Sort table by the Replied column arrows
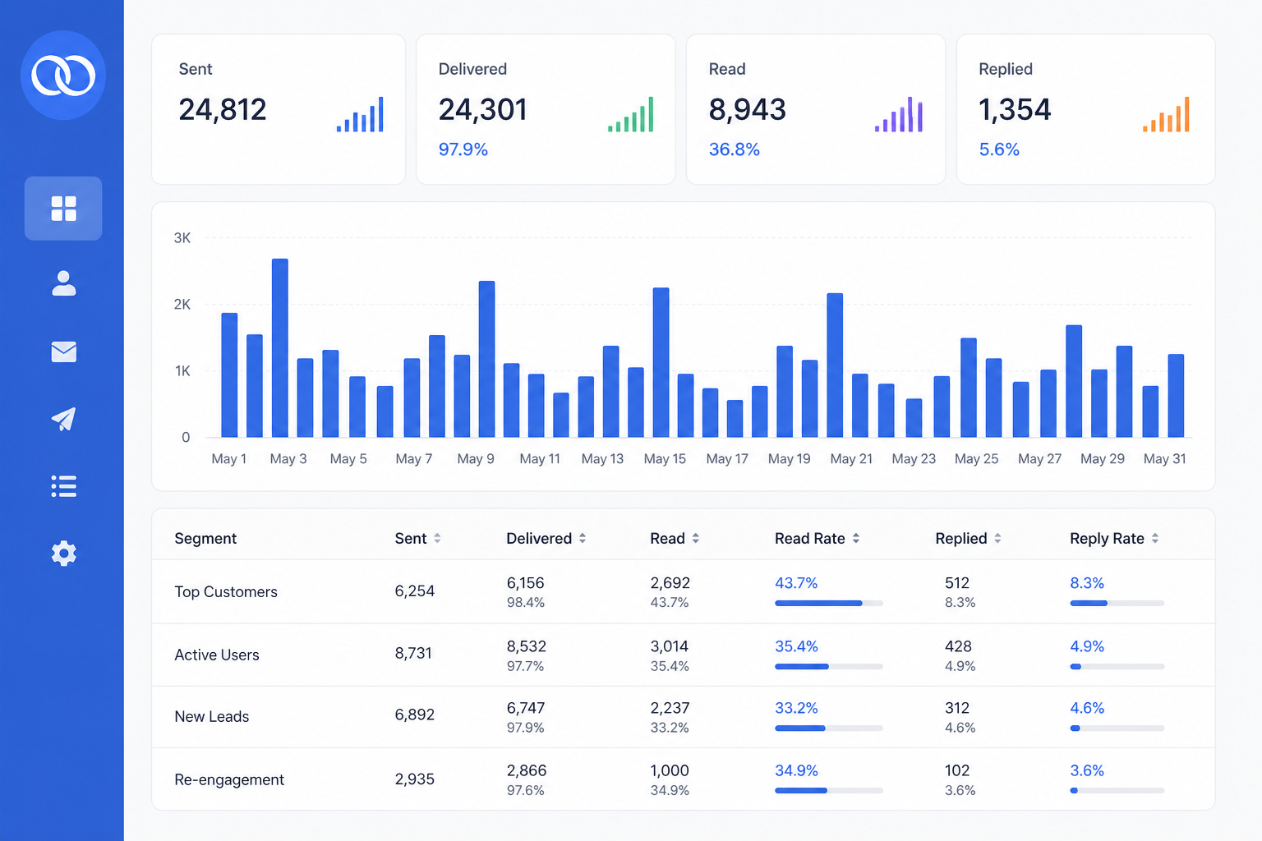This screenshot has width=1262, height=841. click(997, 538)
